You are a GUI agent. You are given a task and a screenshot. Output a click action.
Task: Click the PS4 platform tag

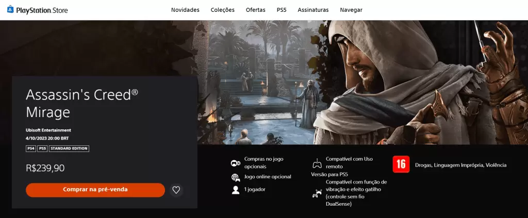[30, 148]
